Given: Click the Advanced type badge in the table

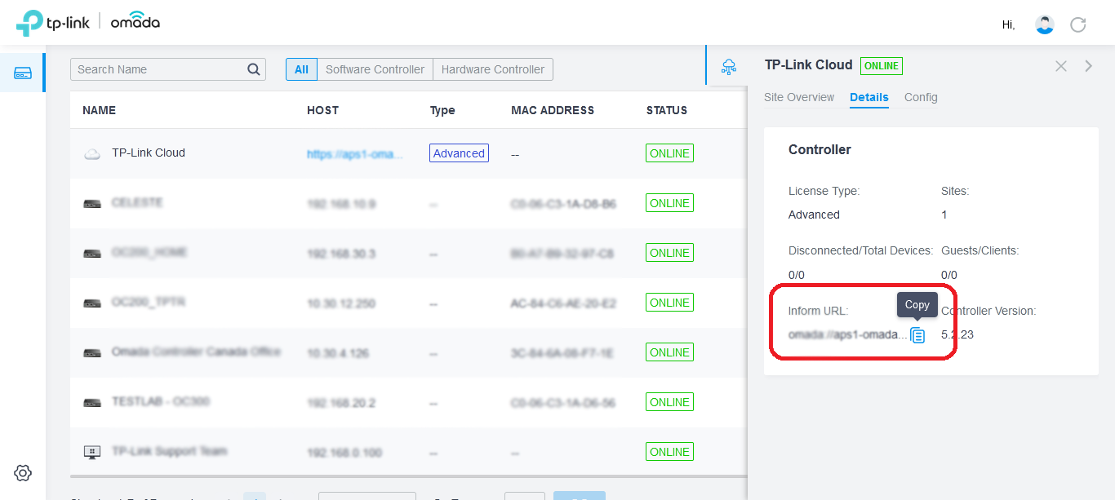Looking at the screenshot, I should (x=459, y=153).
